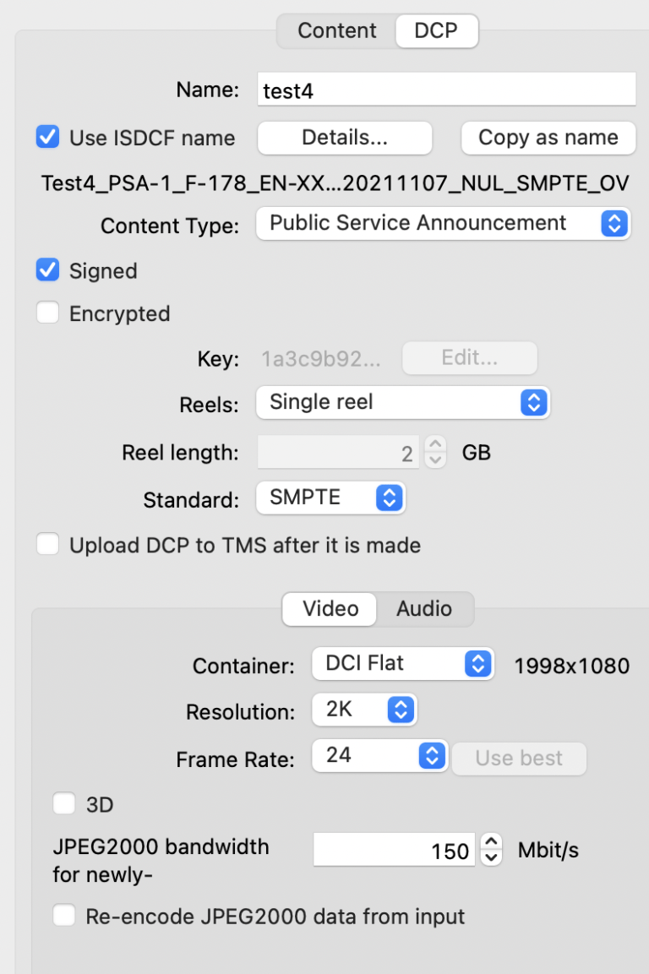Screen dimensions: 649x974
Task: Click the Details... button
Action: point(344,138)
